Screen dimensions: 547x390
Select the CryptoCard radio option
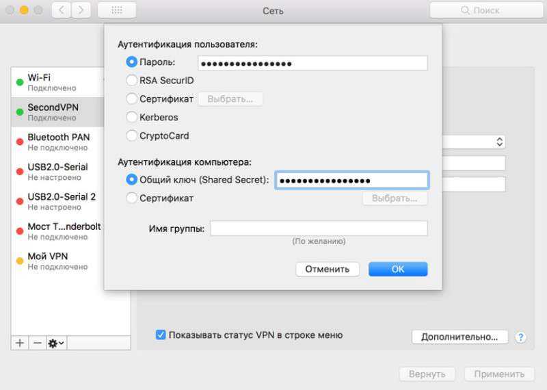click(x=131, y=135)
